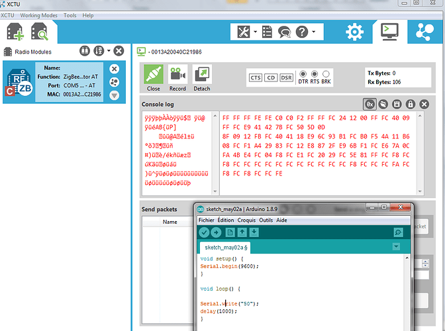
Task: Click the help question mark icon
Action: (302, 32)
